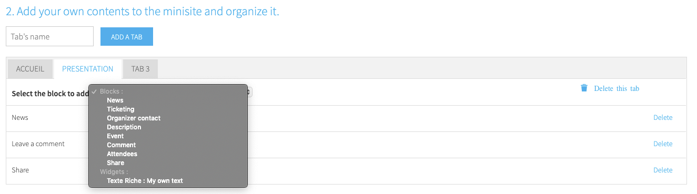Delete the News block row
Screen dimensions: 697x194
[663, 117]
